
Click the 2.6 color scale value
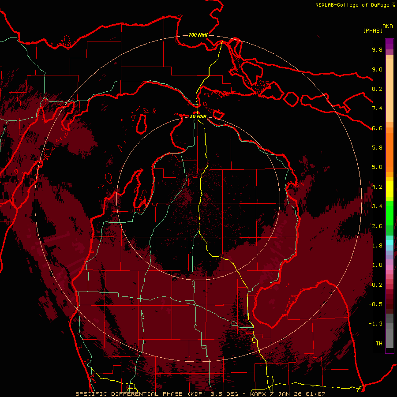[x=377, y=226]
